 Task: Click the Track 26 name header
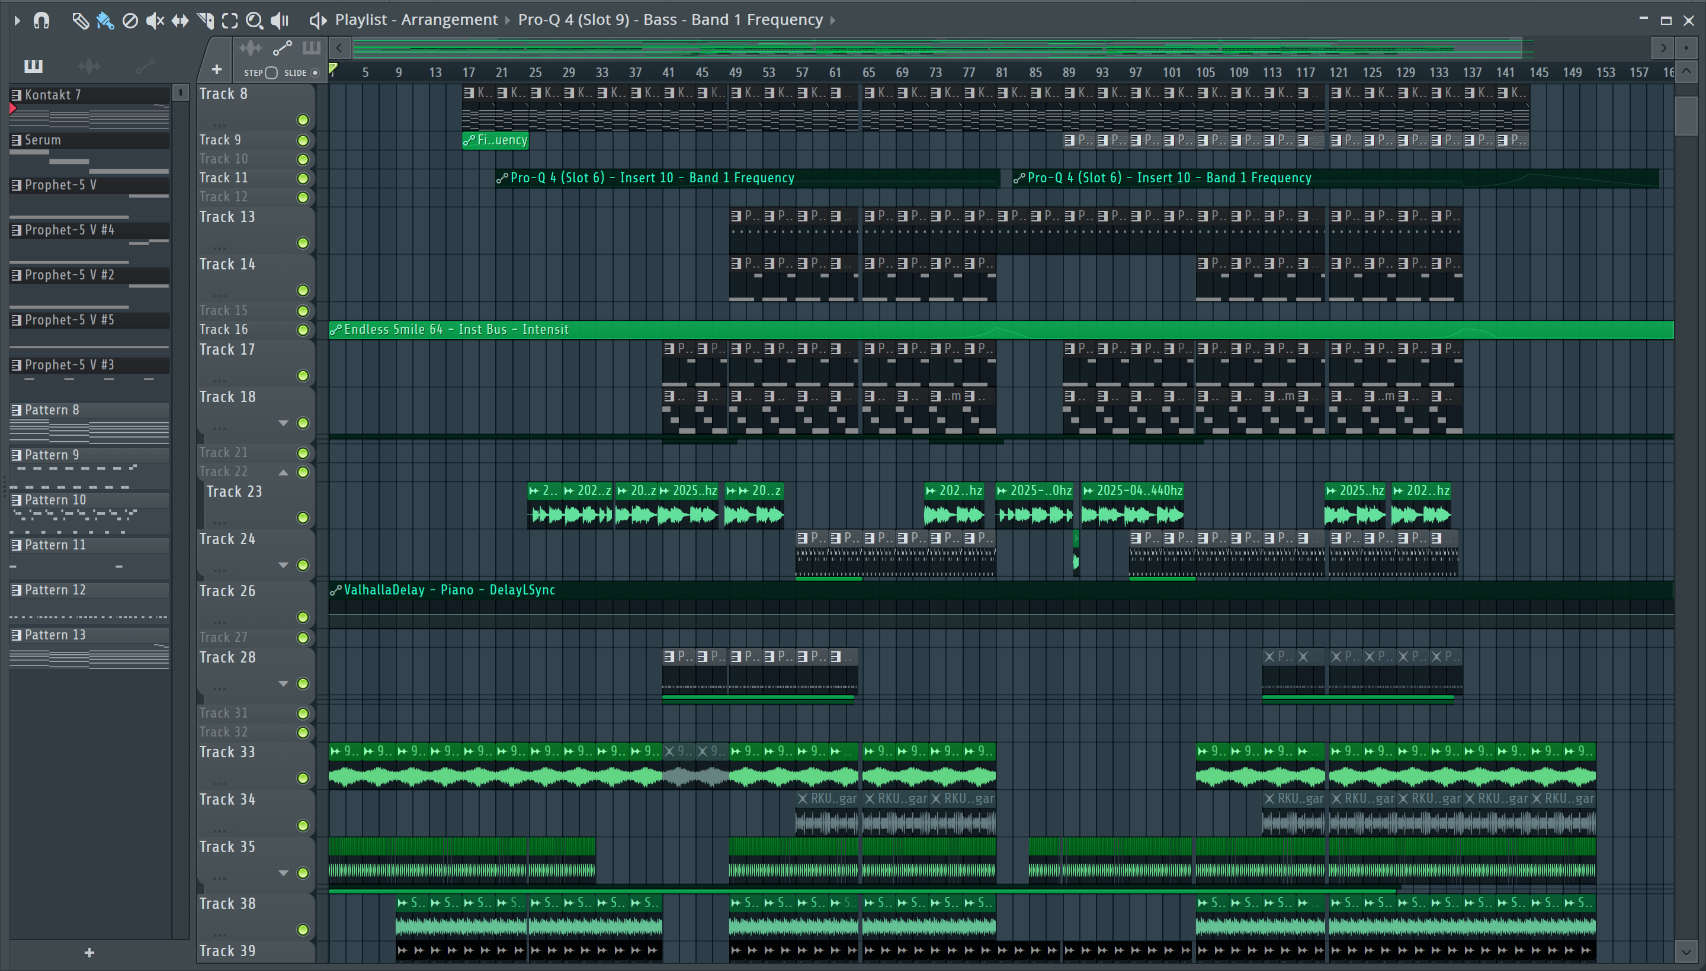(227, 591)
